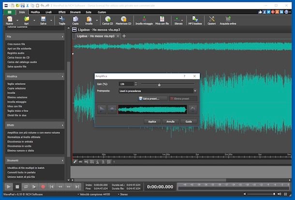
Task: Click the rewind transport button
Action: pos(60,186)
